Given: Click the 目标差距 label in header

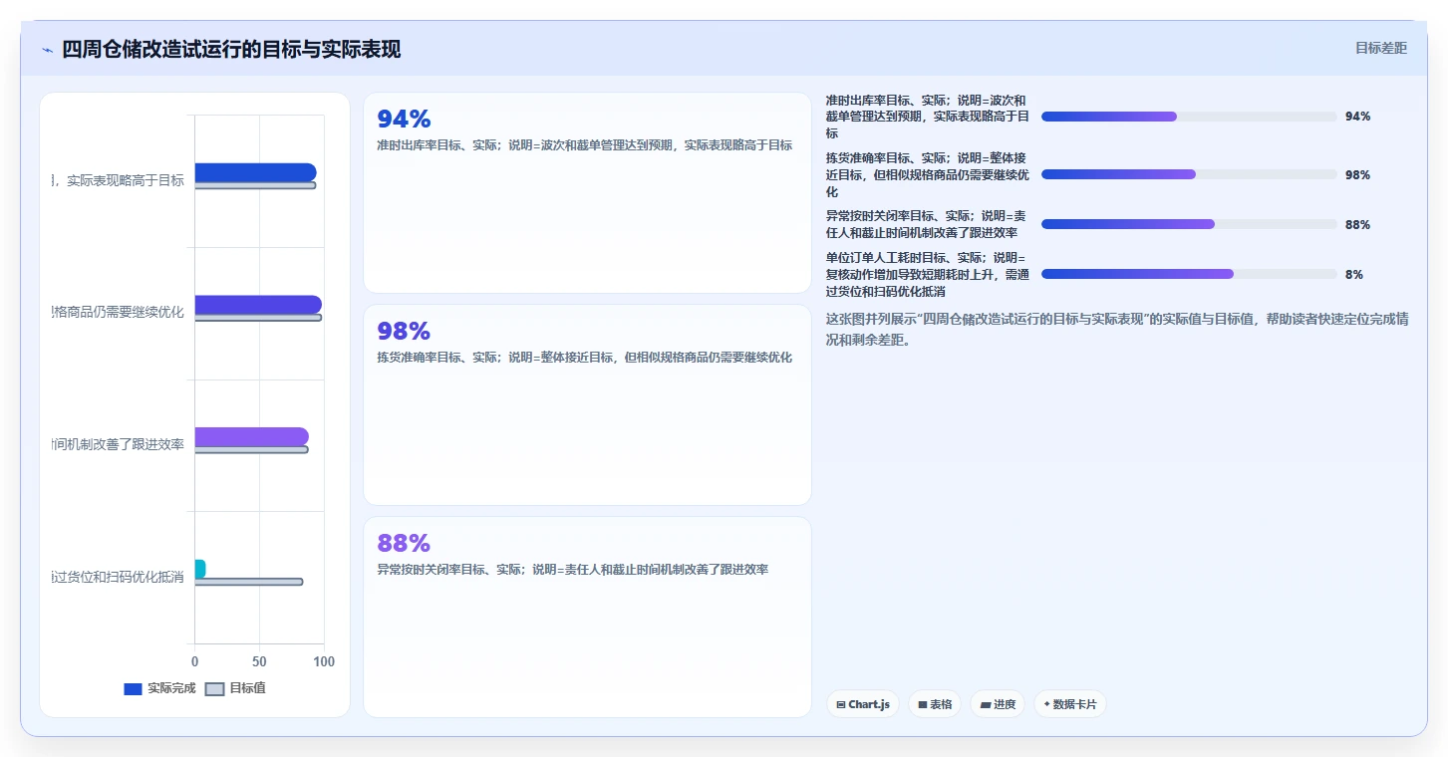Looking at the screenshot, I should coord(1380,48).
